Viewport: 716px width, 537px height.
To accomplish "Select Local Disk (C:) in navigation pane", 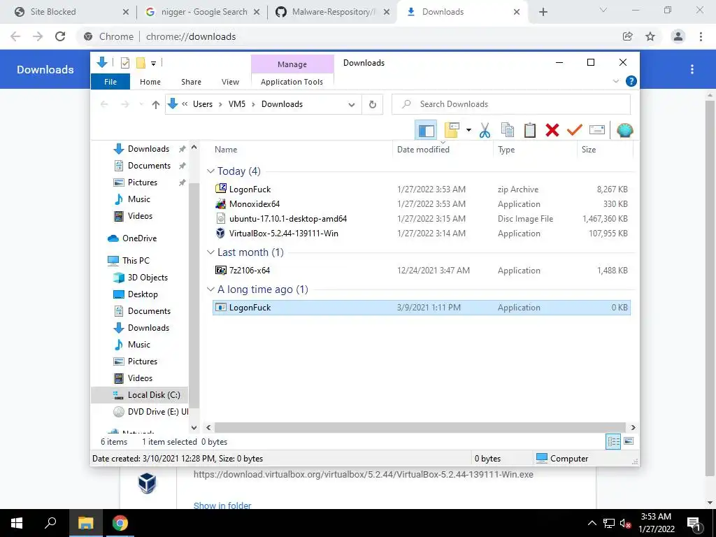I will coord(139,395).
